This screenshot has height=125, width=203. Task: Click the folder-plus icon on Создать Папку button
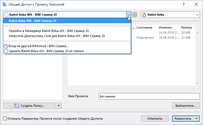pos(17,105)
